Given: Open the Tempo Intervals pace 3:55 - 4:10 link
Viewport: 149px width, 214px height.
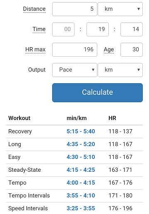Looking at the screenshot, I should click(x=81, y=195).
